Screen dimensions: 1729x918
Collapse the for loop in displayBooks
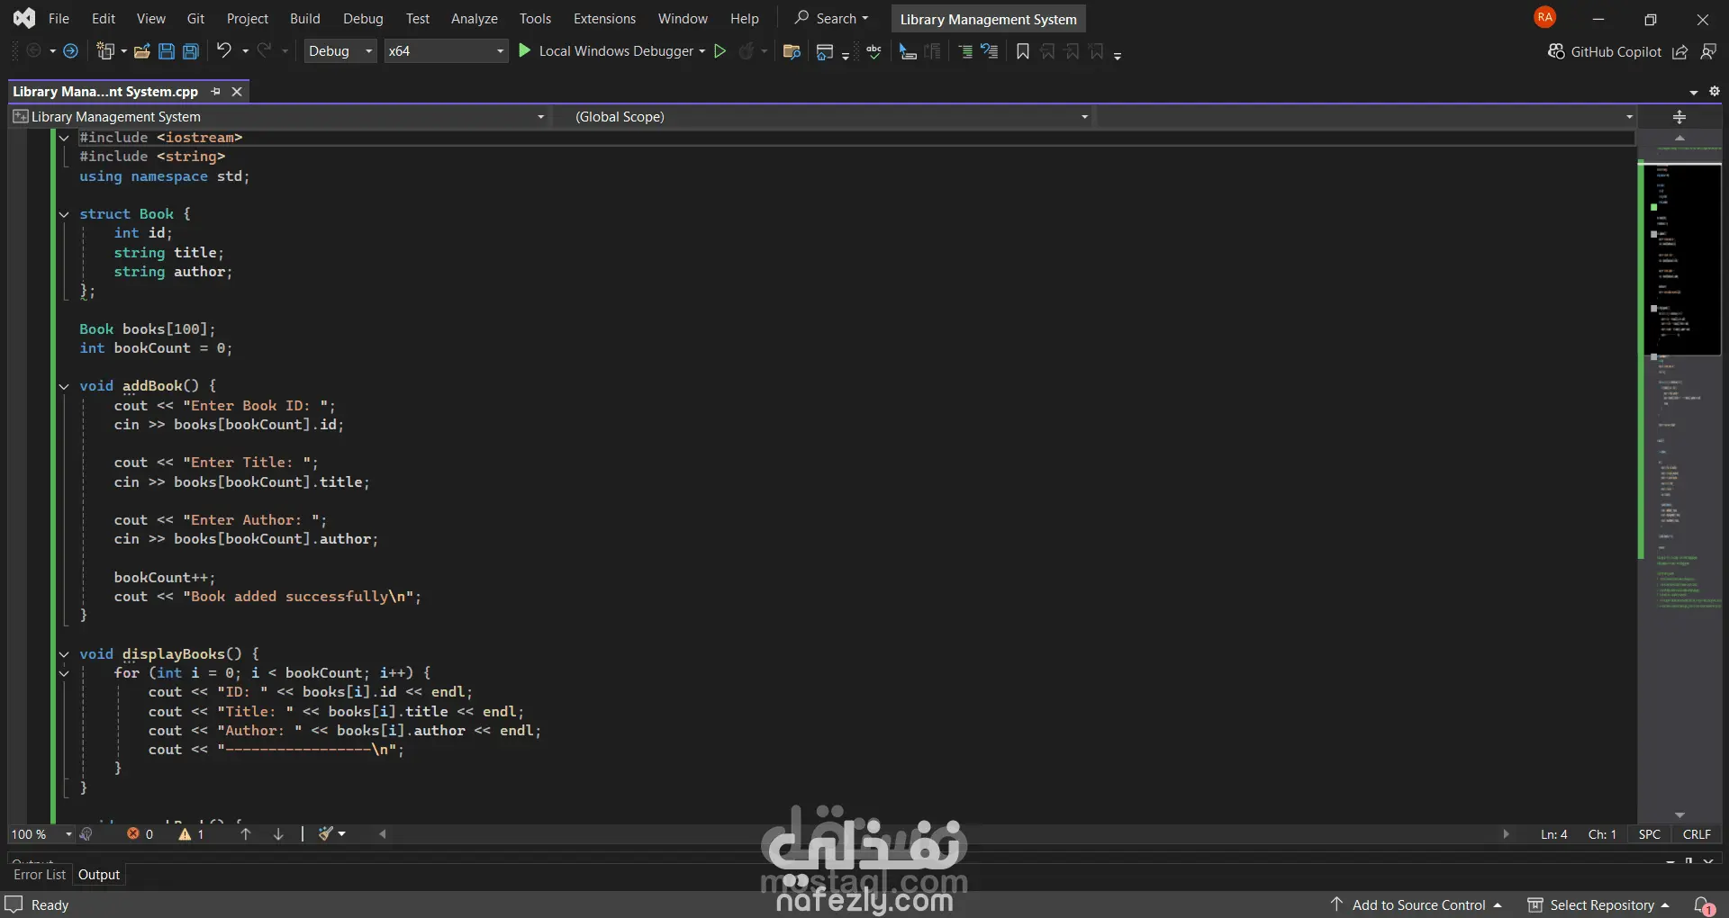tap(64, 673)
